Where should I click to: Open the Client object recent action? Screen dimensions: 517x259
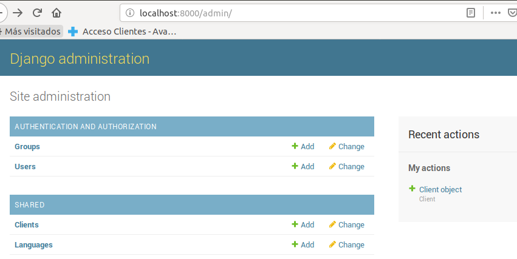[x=440, y=190]
